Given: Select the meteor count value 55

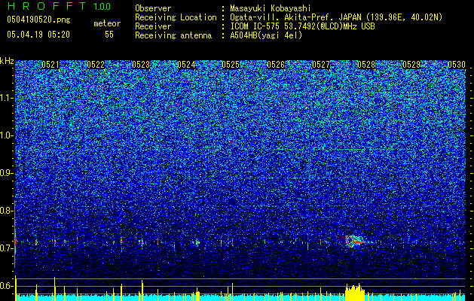Looking at the screenshot, I should pos(109,35).
